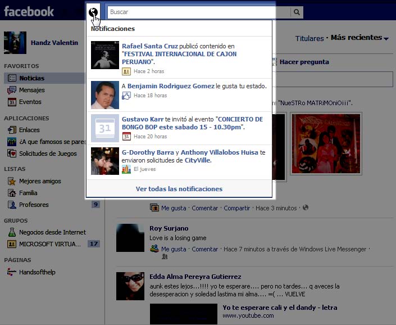Click Compartir under the album post
The width and height of the screenshot is (396, 325).
236,208
